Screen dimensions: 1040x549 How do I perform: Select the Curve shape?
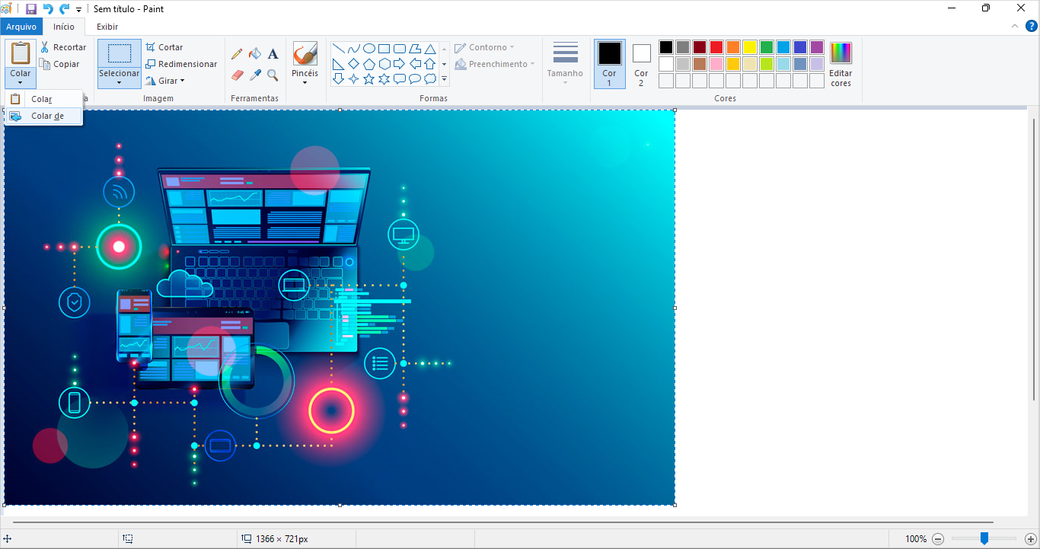click(x=353, y=48)
